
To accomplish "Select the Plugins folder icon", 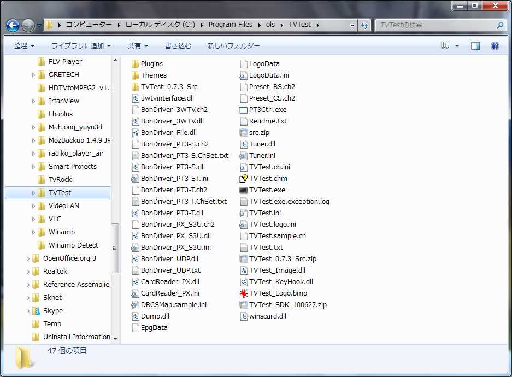I will pyautogui.click(x=136, y=63).
